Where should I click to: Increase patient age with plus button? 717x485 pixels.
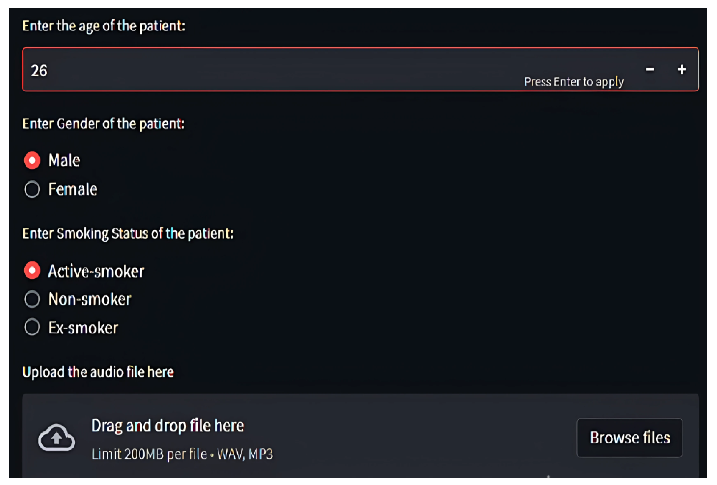point(682,70)
